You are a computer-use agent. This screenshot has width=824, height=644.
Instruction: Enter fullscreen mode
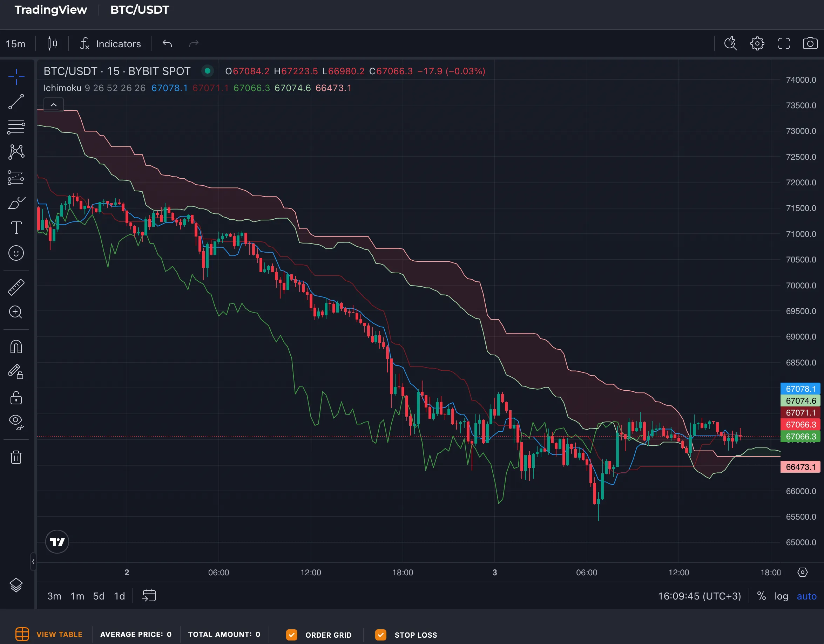click(x=784, y=44)
